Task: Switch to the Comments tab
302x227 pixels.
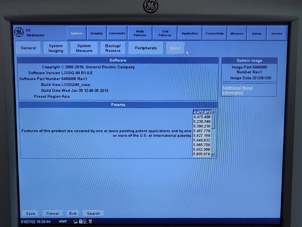Action: tap(117, 33)
